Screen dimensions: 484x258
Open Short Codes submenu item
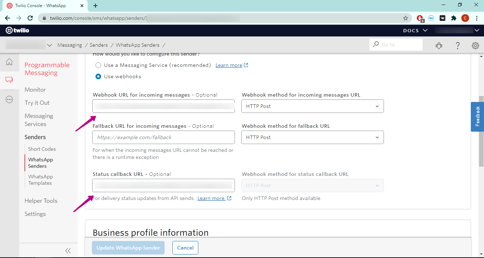[42, 149]
